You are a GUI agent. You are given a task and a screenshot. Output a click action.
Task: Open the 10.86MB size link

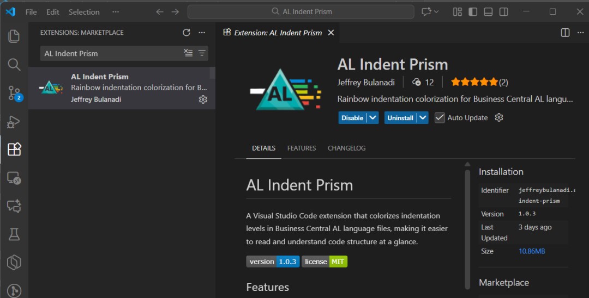coord(532,251)
